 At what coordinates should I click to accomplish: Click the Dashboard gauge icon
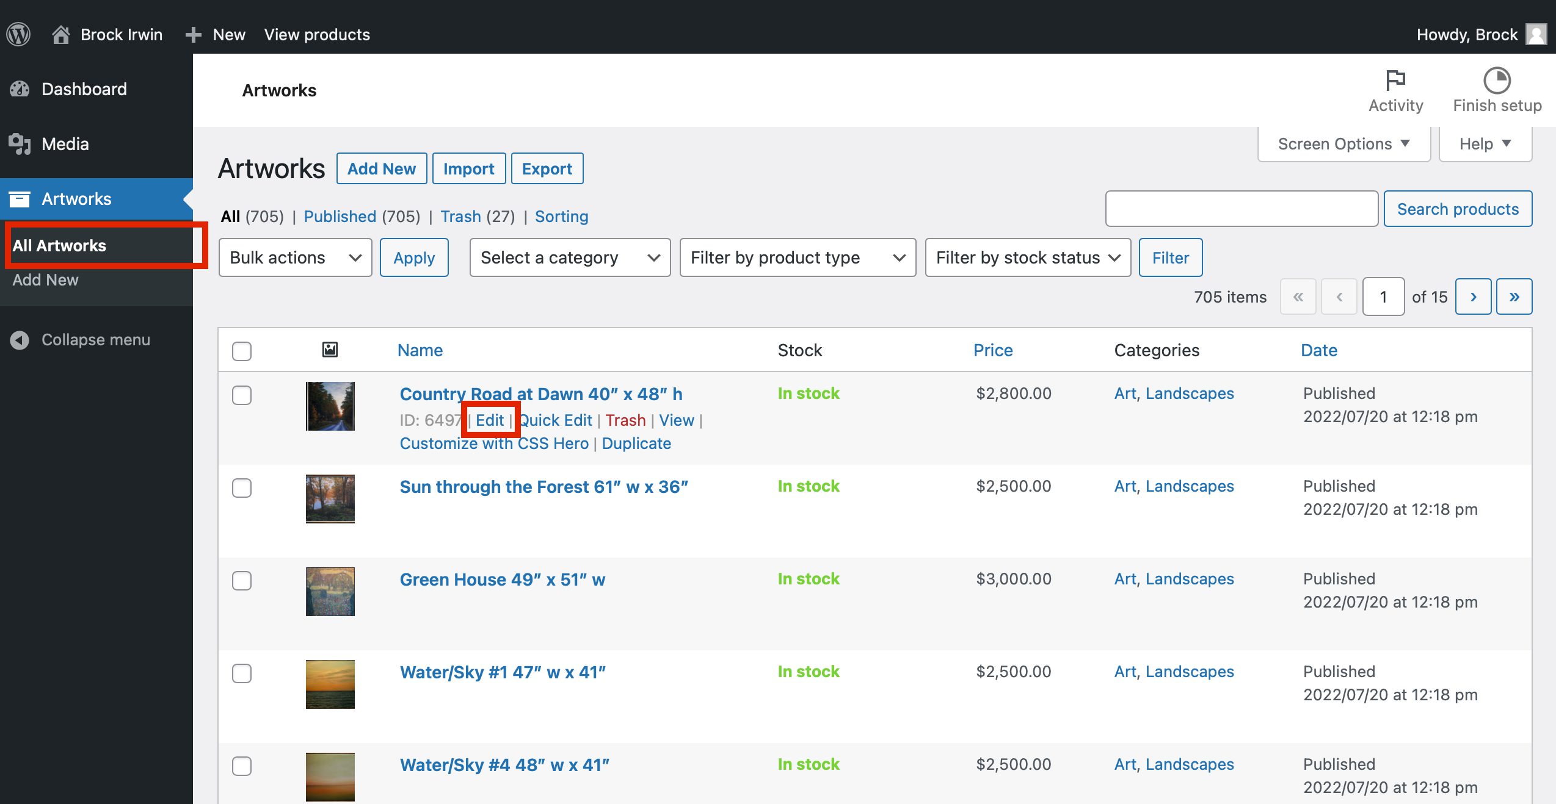[20, 89]
